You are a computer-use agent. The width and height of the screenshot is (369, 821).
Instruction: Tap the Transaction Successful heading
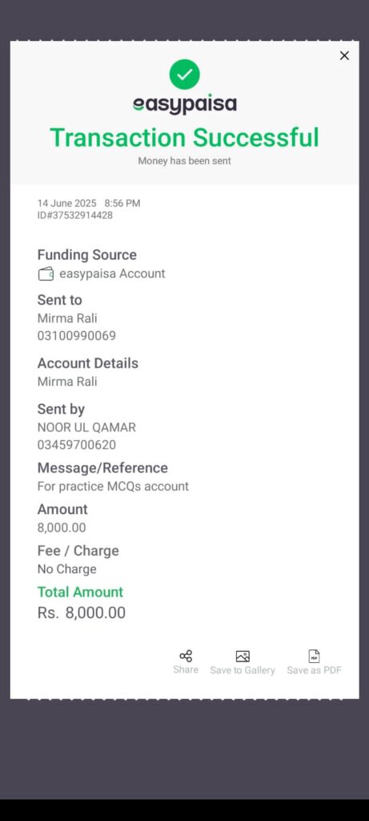pyautogui.click(x=184, y=138)
